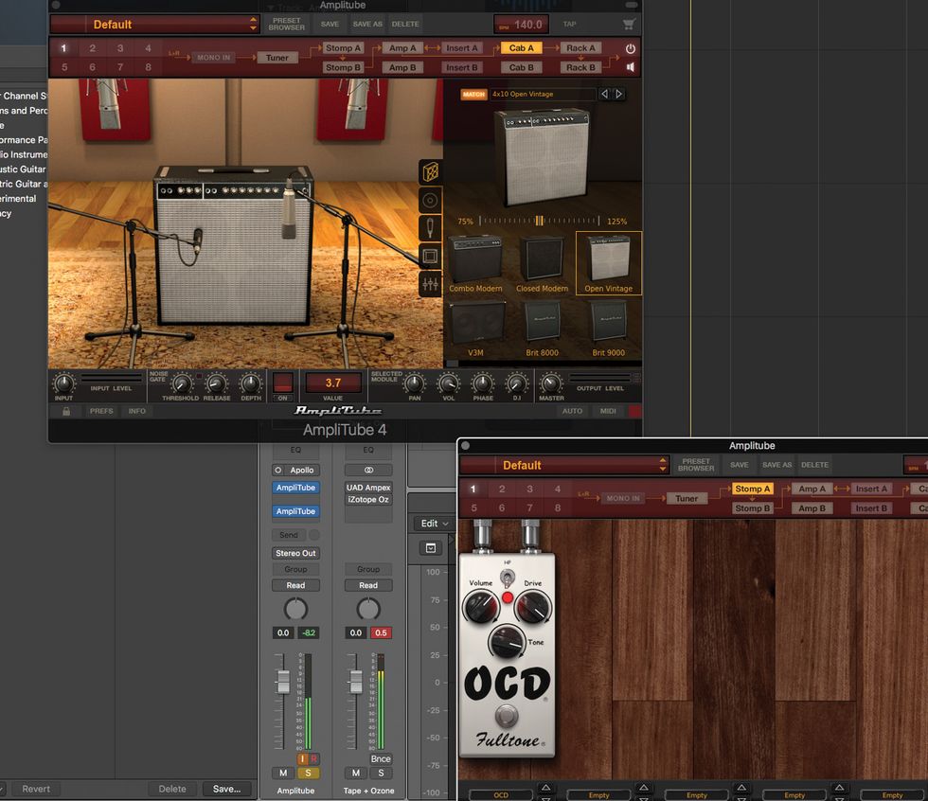Click the red indicator next to MIDI
This screenshot has height=801, width=928.
pos(635,411)
